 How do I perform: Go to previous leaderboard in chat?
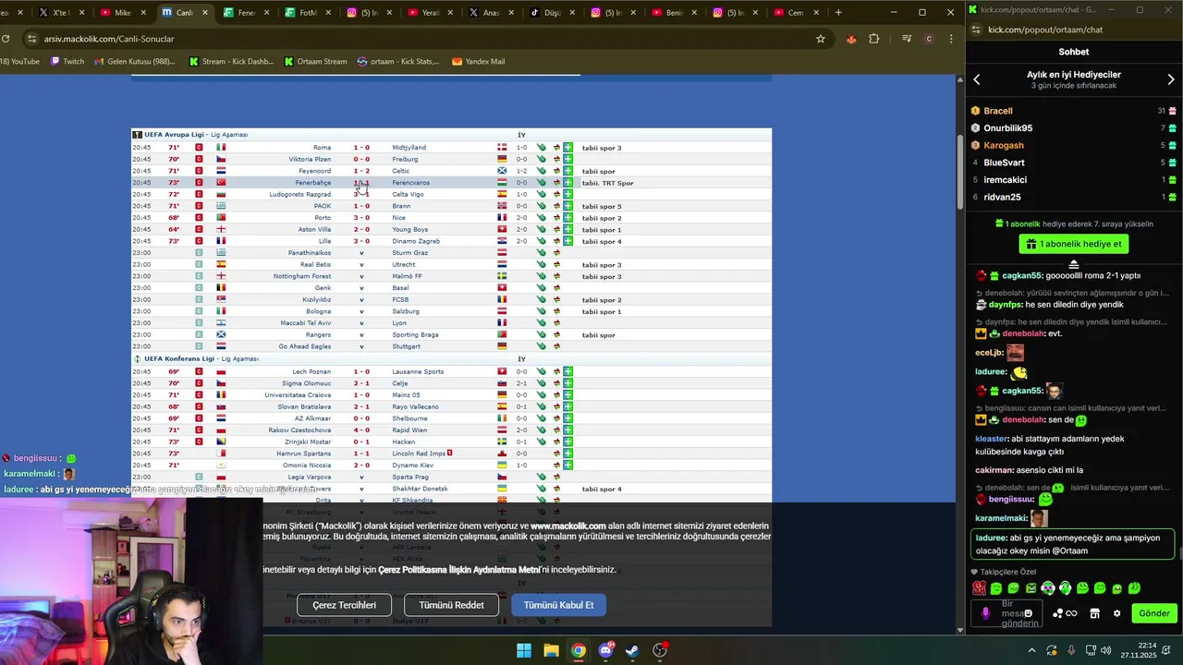click(977, 79)
